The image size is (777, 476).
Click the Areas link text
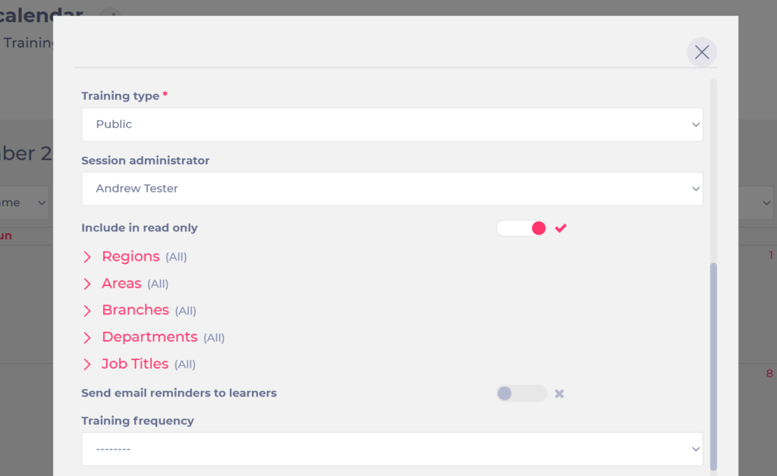(x=121, y=283)
